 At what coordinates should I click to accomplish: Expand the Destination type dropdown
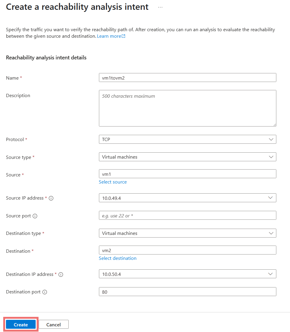(187, 233)
